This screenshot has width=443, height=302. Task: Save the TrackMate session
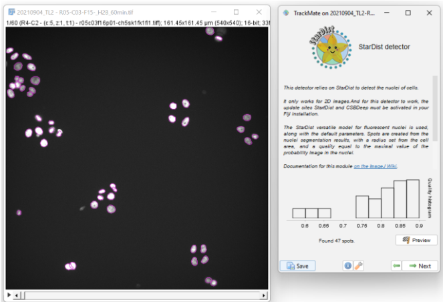pos(297,266)
